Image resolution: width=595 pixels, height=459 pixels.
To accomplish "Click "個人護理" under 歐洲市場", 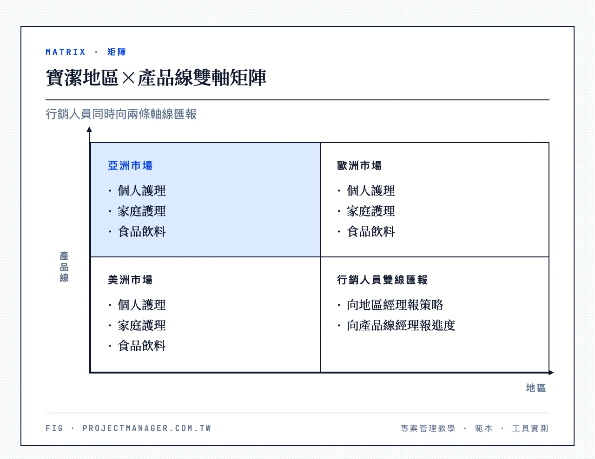I will pos(371,190).
